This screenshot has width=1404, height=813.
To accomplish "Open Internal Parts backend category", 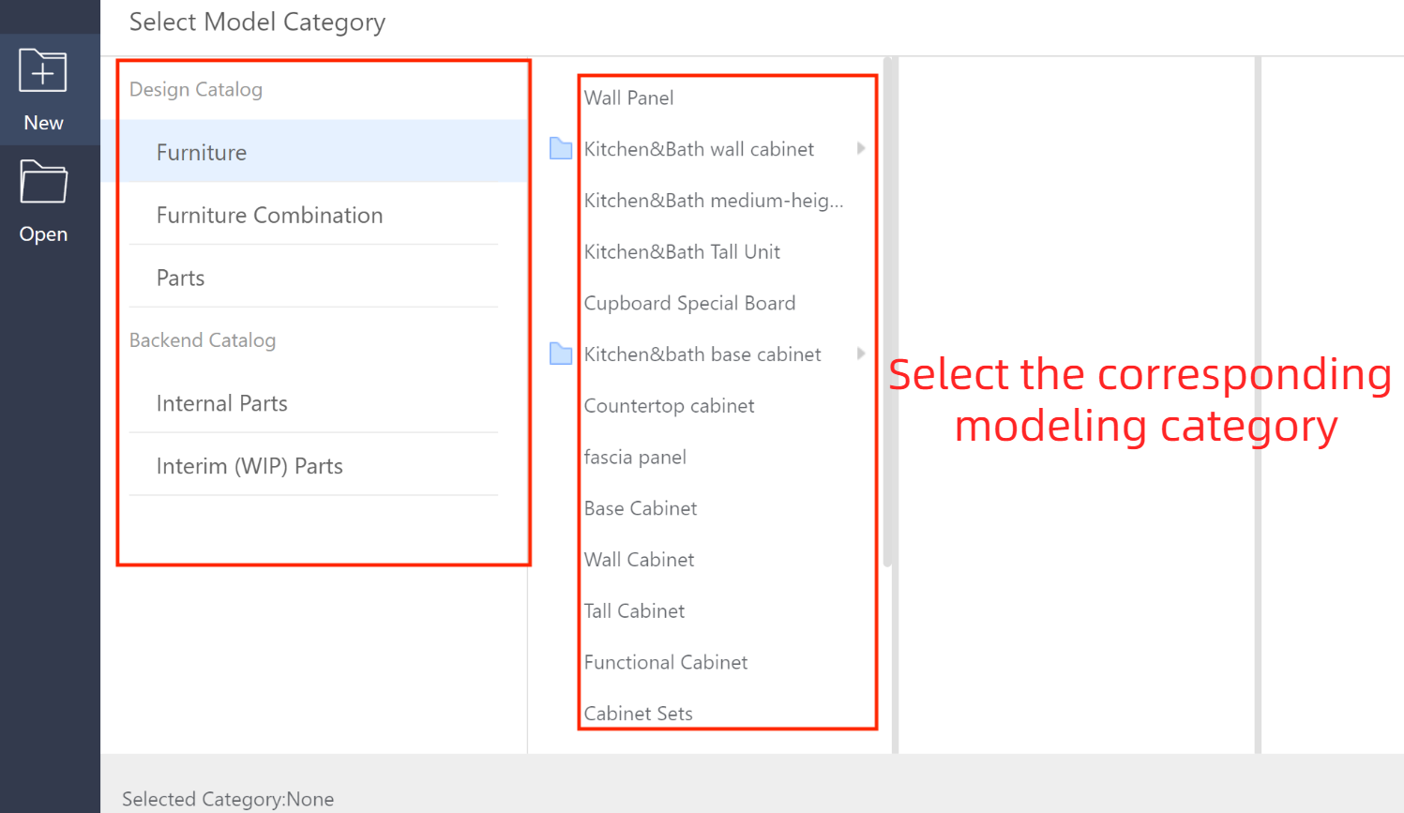I will pos(221,403).
